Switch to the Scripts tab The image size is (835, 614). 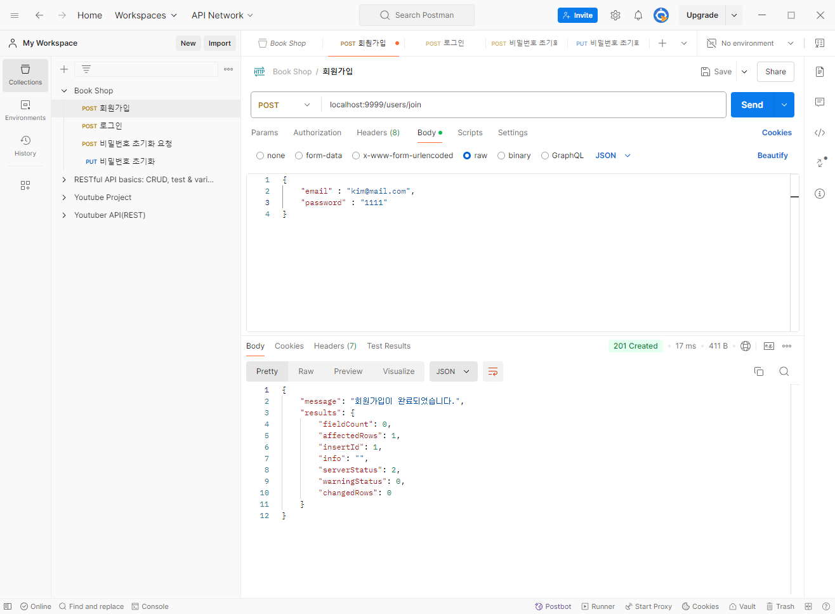[x=470, y=133]
